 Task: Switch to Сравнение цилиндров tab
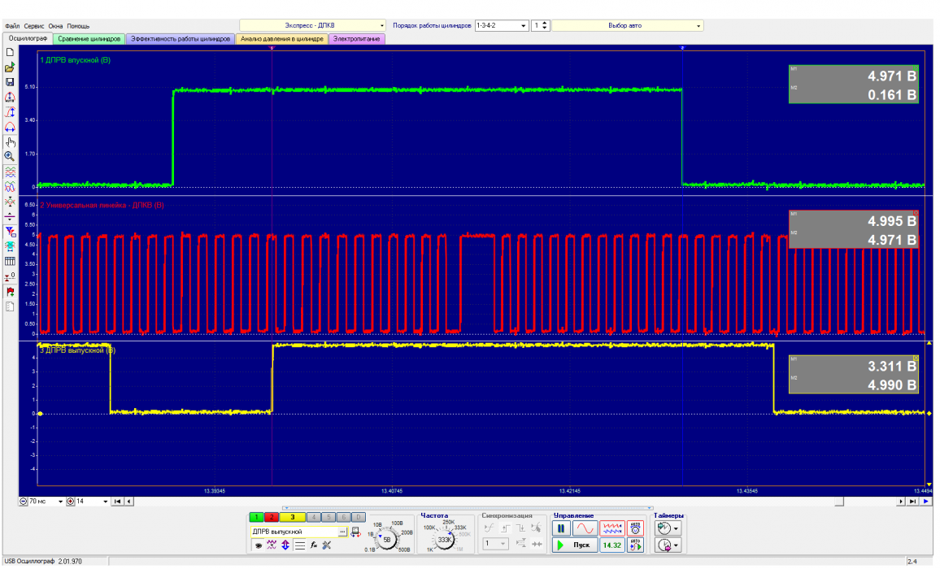click(x=89, y=38)
